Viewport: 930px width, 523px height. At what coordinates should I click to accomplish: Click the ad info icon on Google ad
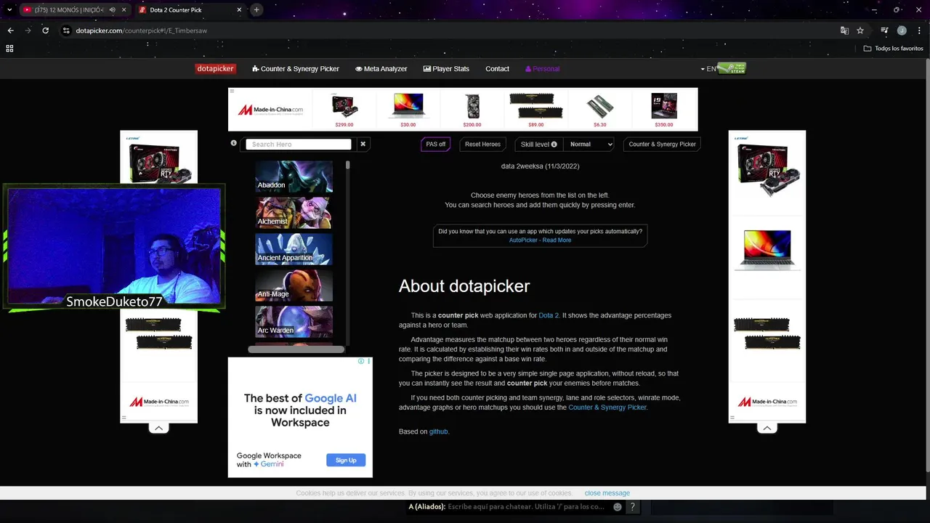361,361
